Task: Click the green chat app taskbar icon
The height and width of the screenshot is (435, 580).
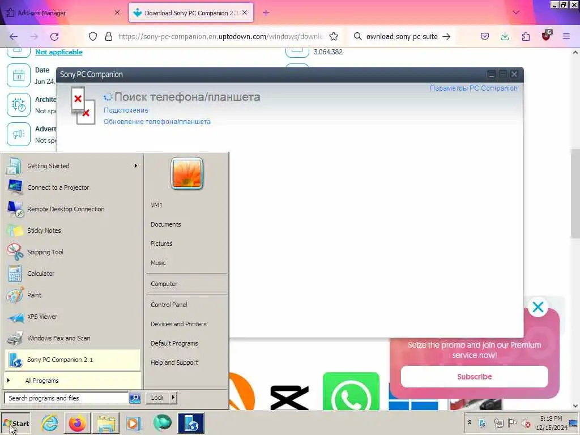Action: 162,423
